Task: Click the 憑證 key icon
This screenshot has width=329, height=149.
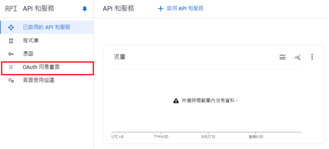Action: 11,54
